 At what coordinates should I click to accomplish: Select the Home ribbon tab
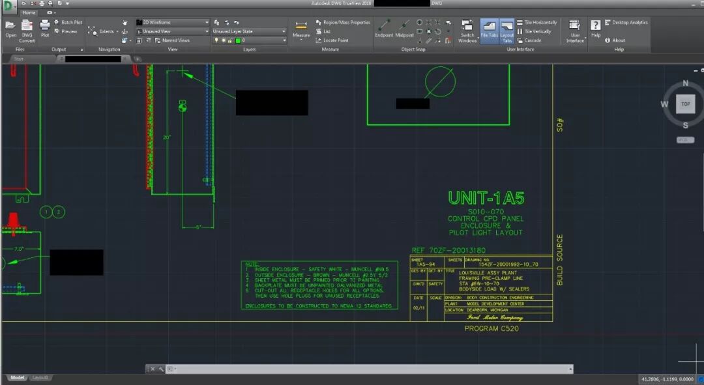click(x=29, y=12)
